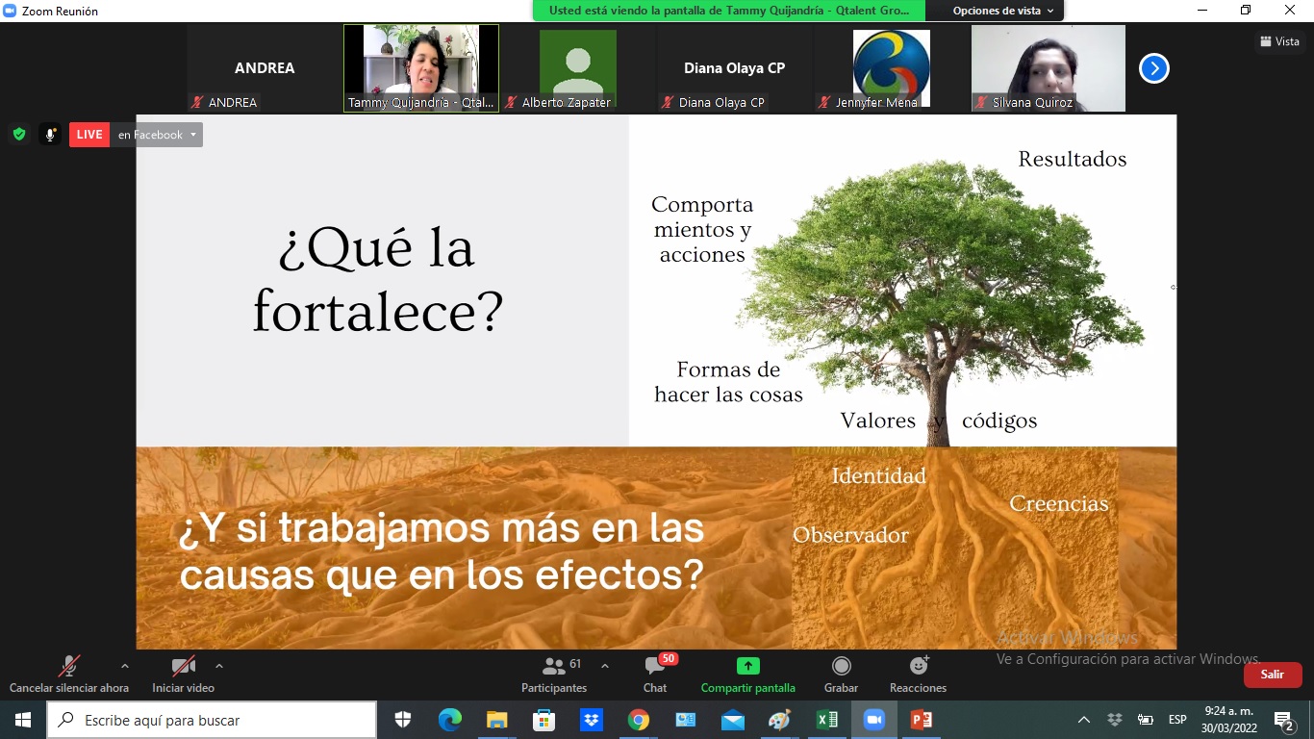
Task: Open Opciones de vista dropdown
Action: [x=1002, y=11]
